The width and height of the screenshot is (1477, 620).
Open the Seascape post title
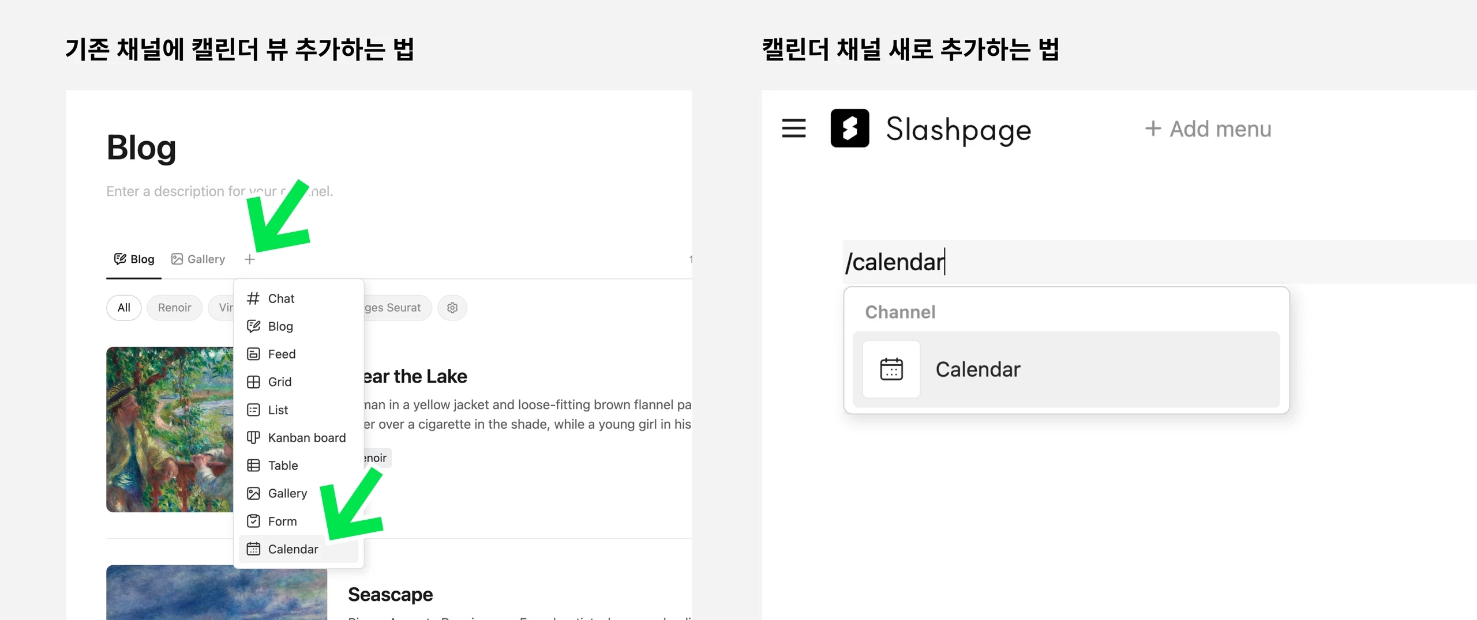tap(390, 595)
